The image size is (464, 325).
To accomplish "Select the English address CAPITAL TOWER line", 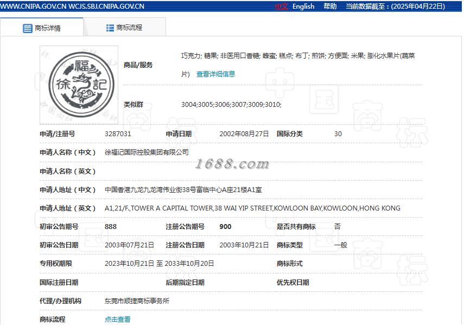I will click(252, 208).
